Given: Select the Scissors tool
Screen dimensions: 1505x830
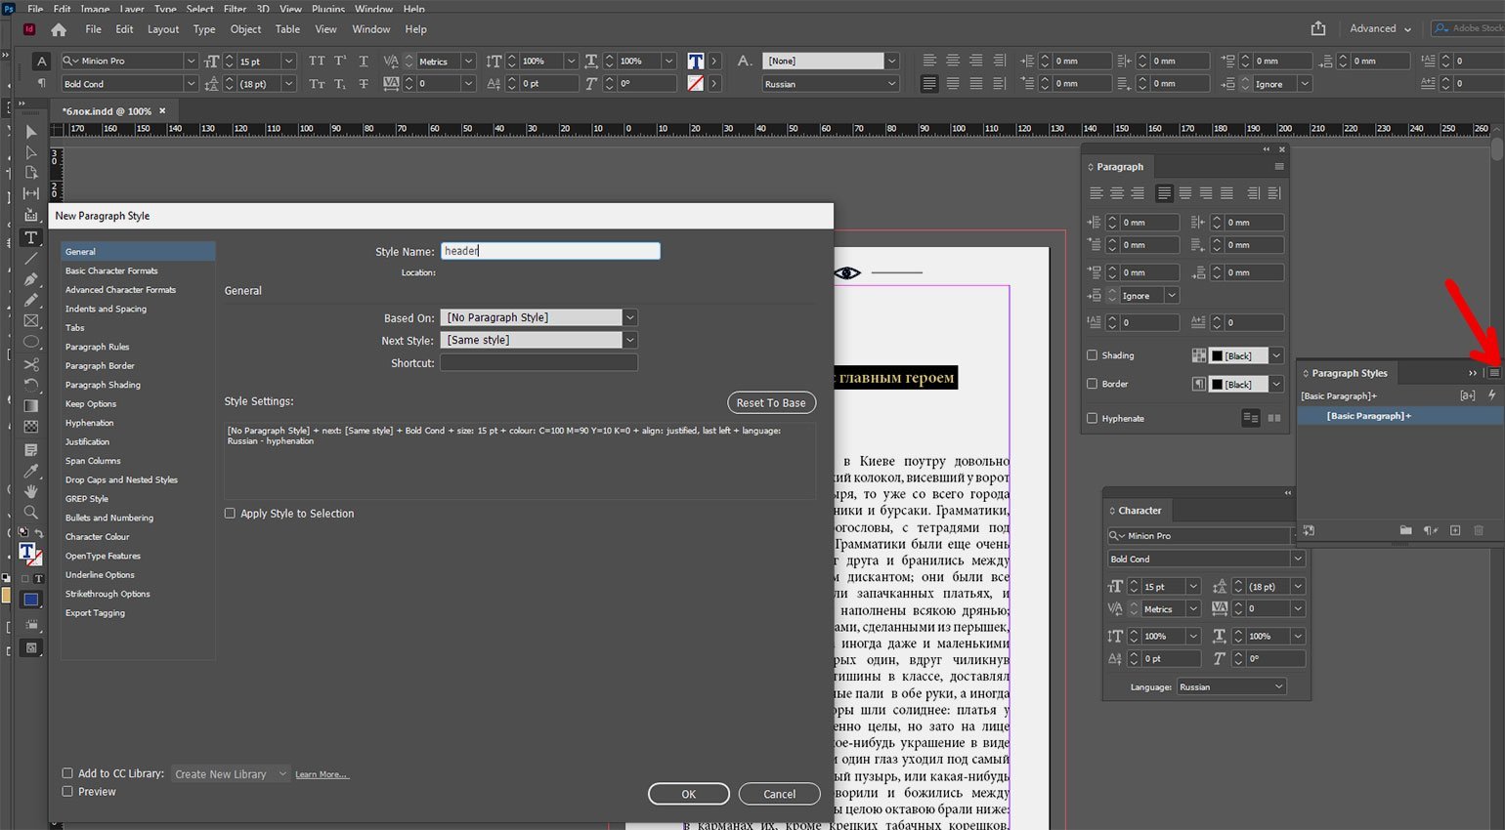Looking at the screenshot, I should (x=30, y=364).
